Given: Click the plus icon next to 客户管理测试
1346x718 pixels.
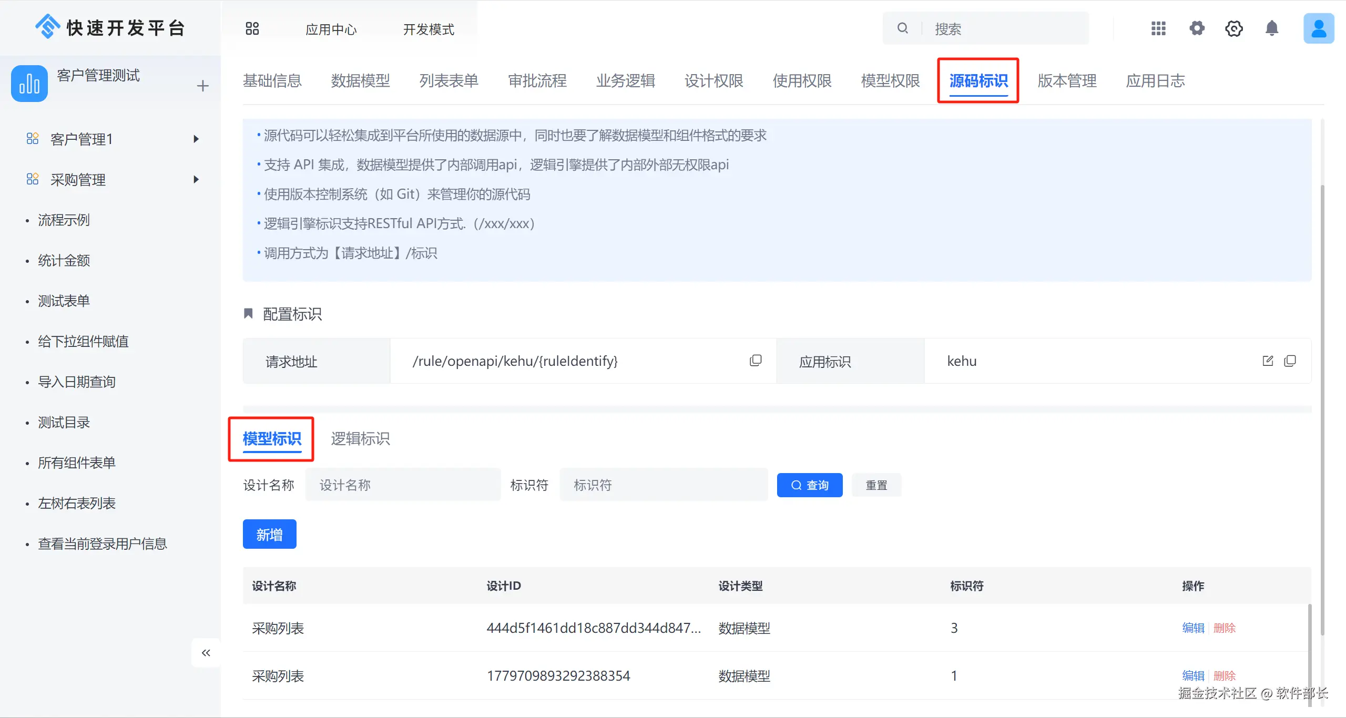Looking at the screenshot, I should tap(203, 86).
